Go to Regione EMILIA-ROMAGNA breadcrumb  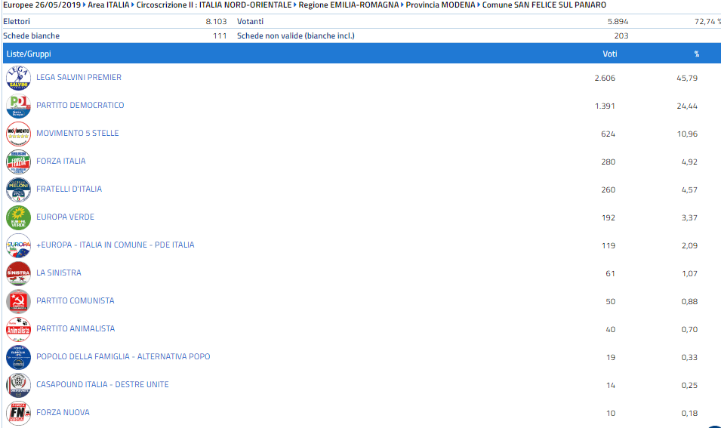(x=349, y=5)
